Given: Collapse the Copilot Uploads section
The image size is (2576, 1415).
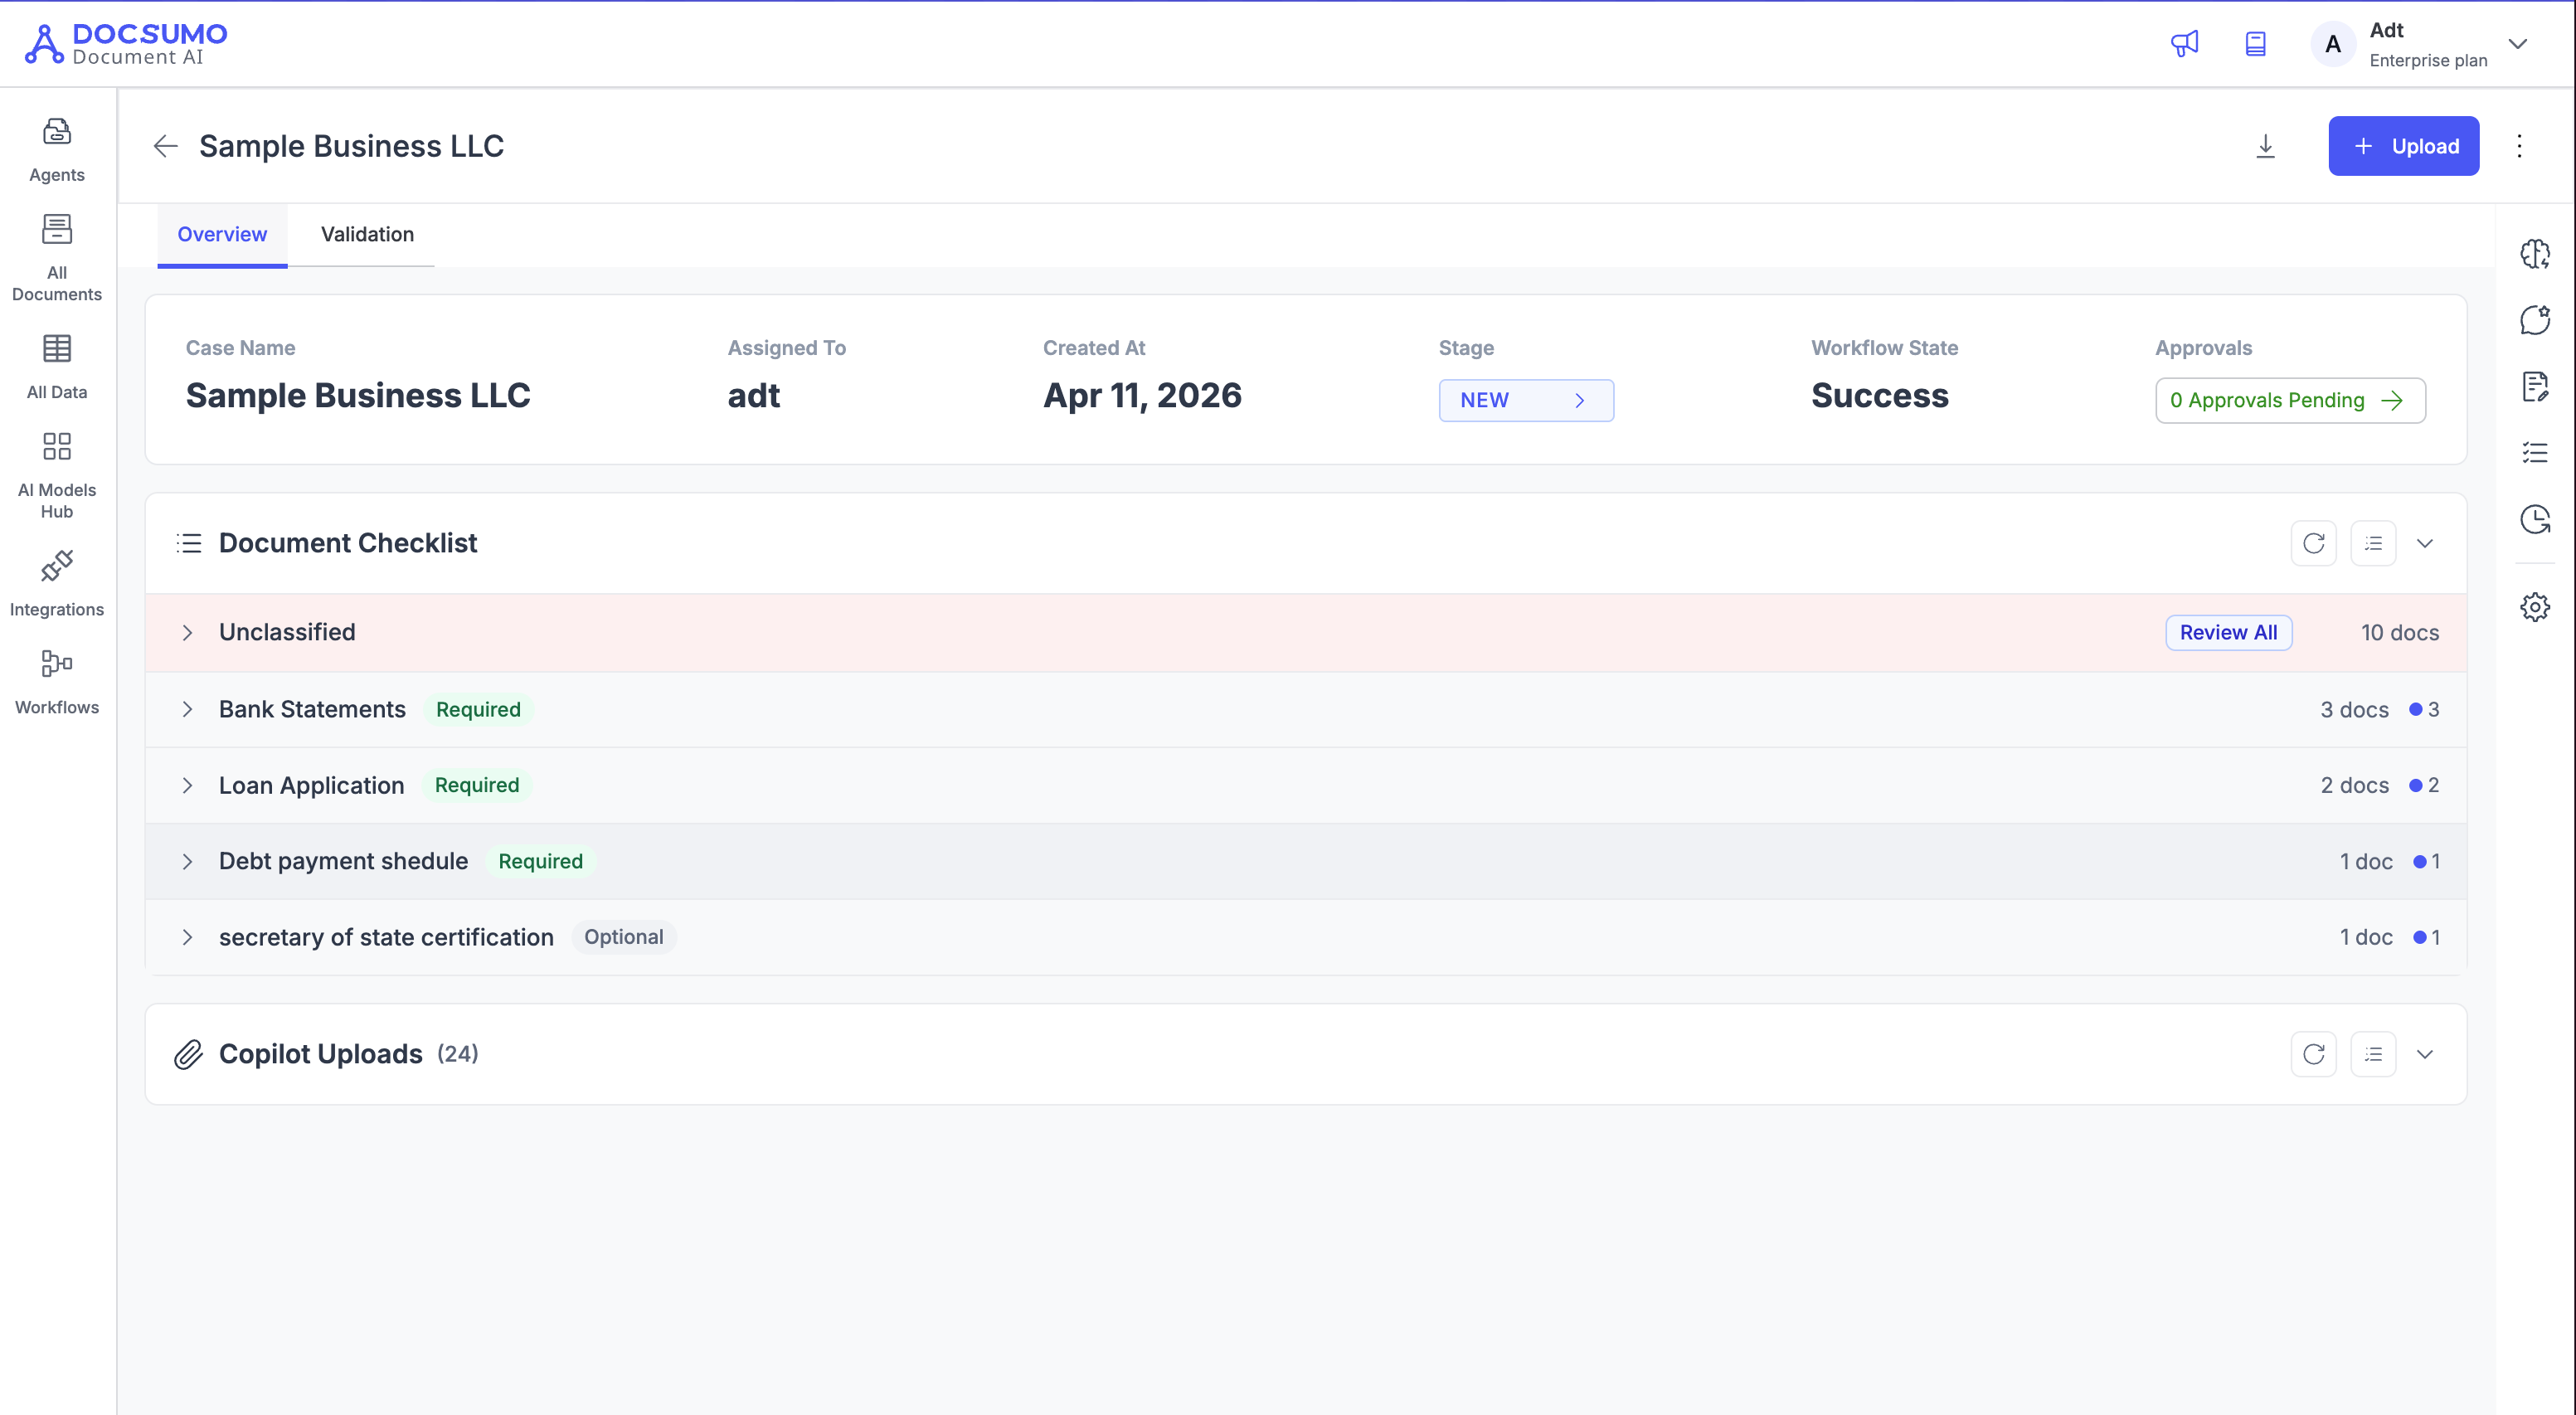Looking at the screenshot, I should click(2425, 1054).
